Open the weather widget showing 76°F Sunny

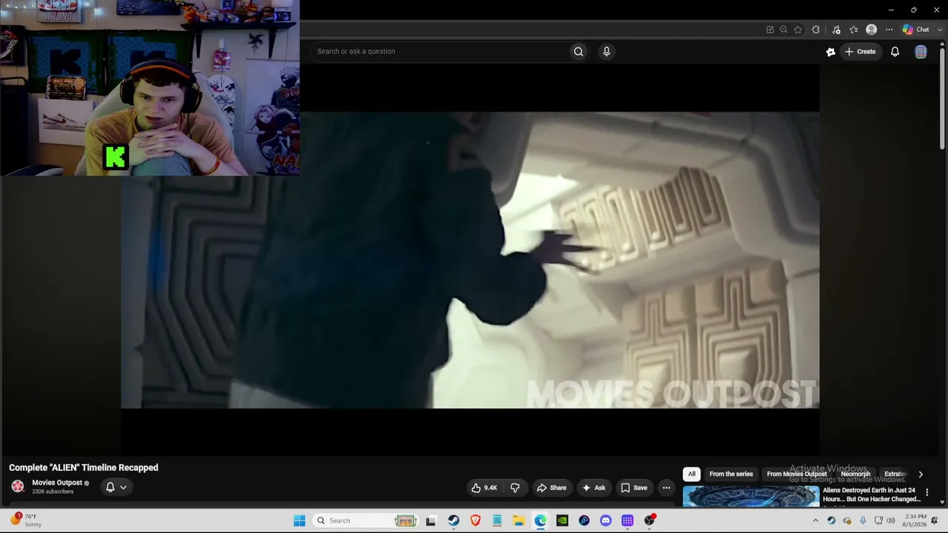coord(26,520)
